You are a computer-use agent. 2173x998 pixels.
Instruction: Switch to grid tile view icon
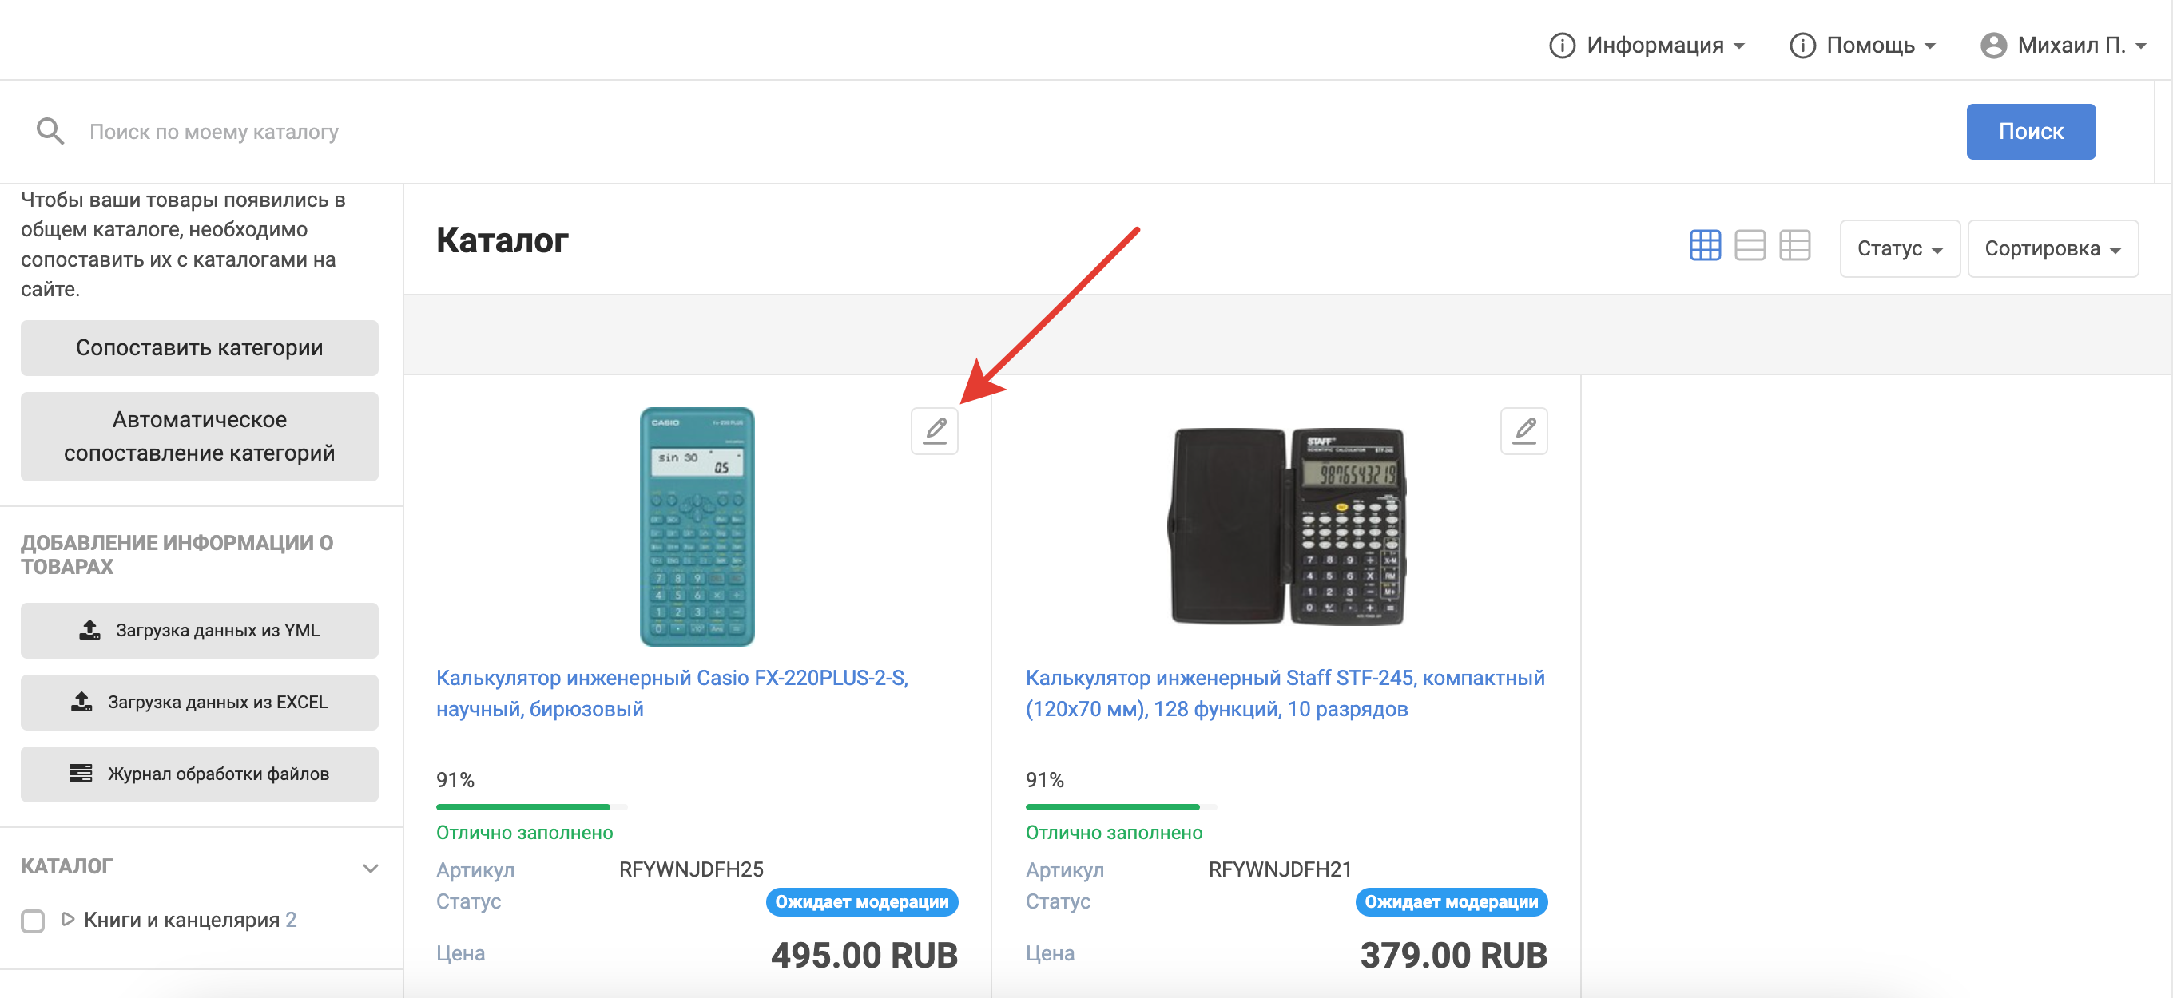pyautogui.click(x=1705, y=245)
